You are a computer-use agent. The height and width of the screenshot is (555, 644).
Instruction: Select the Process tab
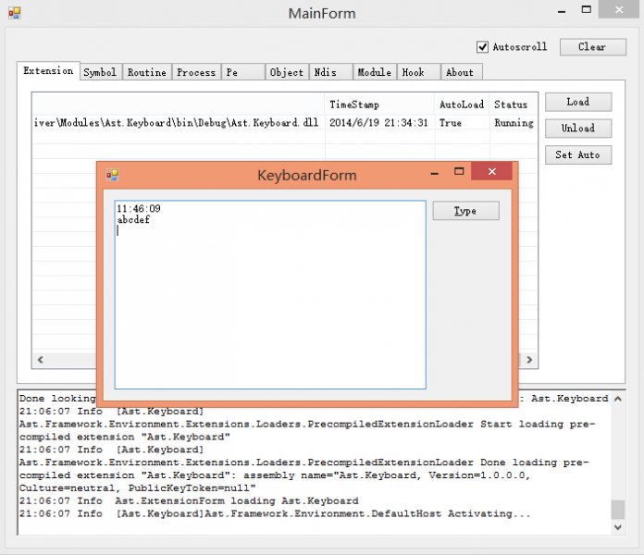[196, 72]
